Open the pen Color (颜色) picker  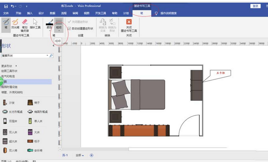pos(49,25)
